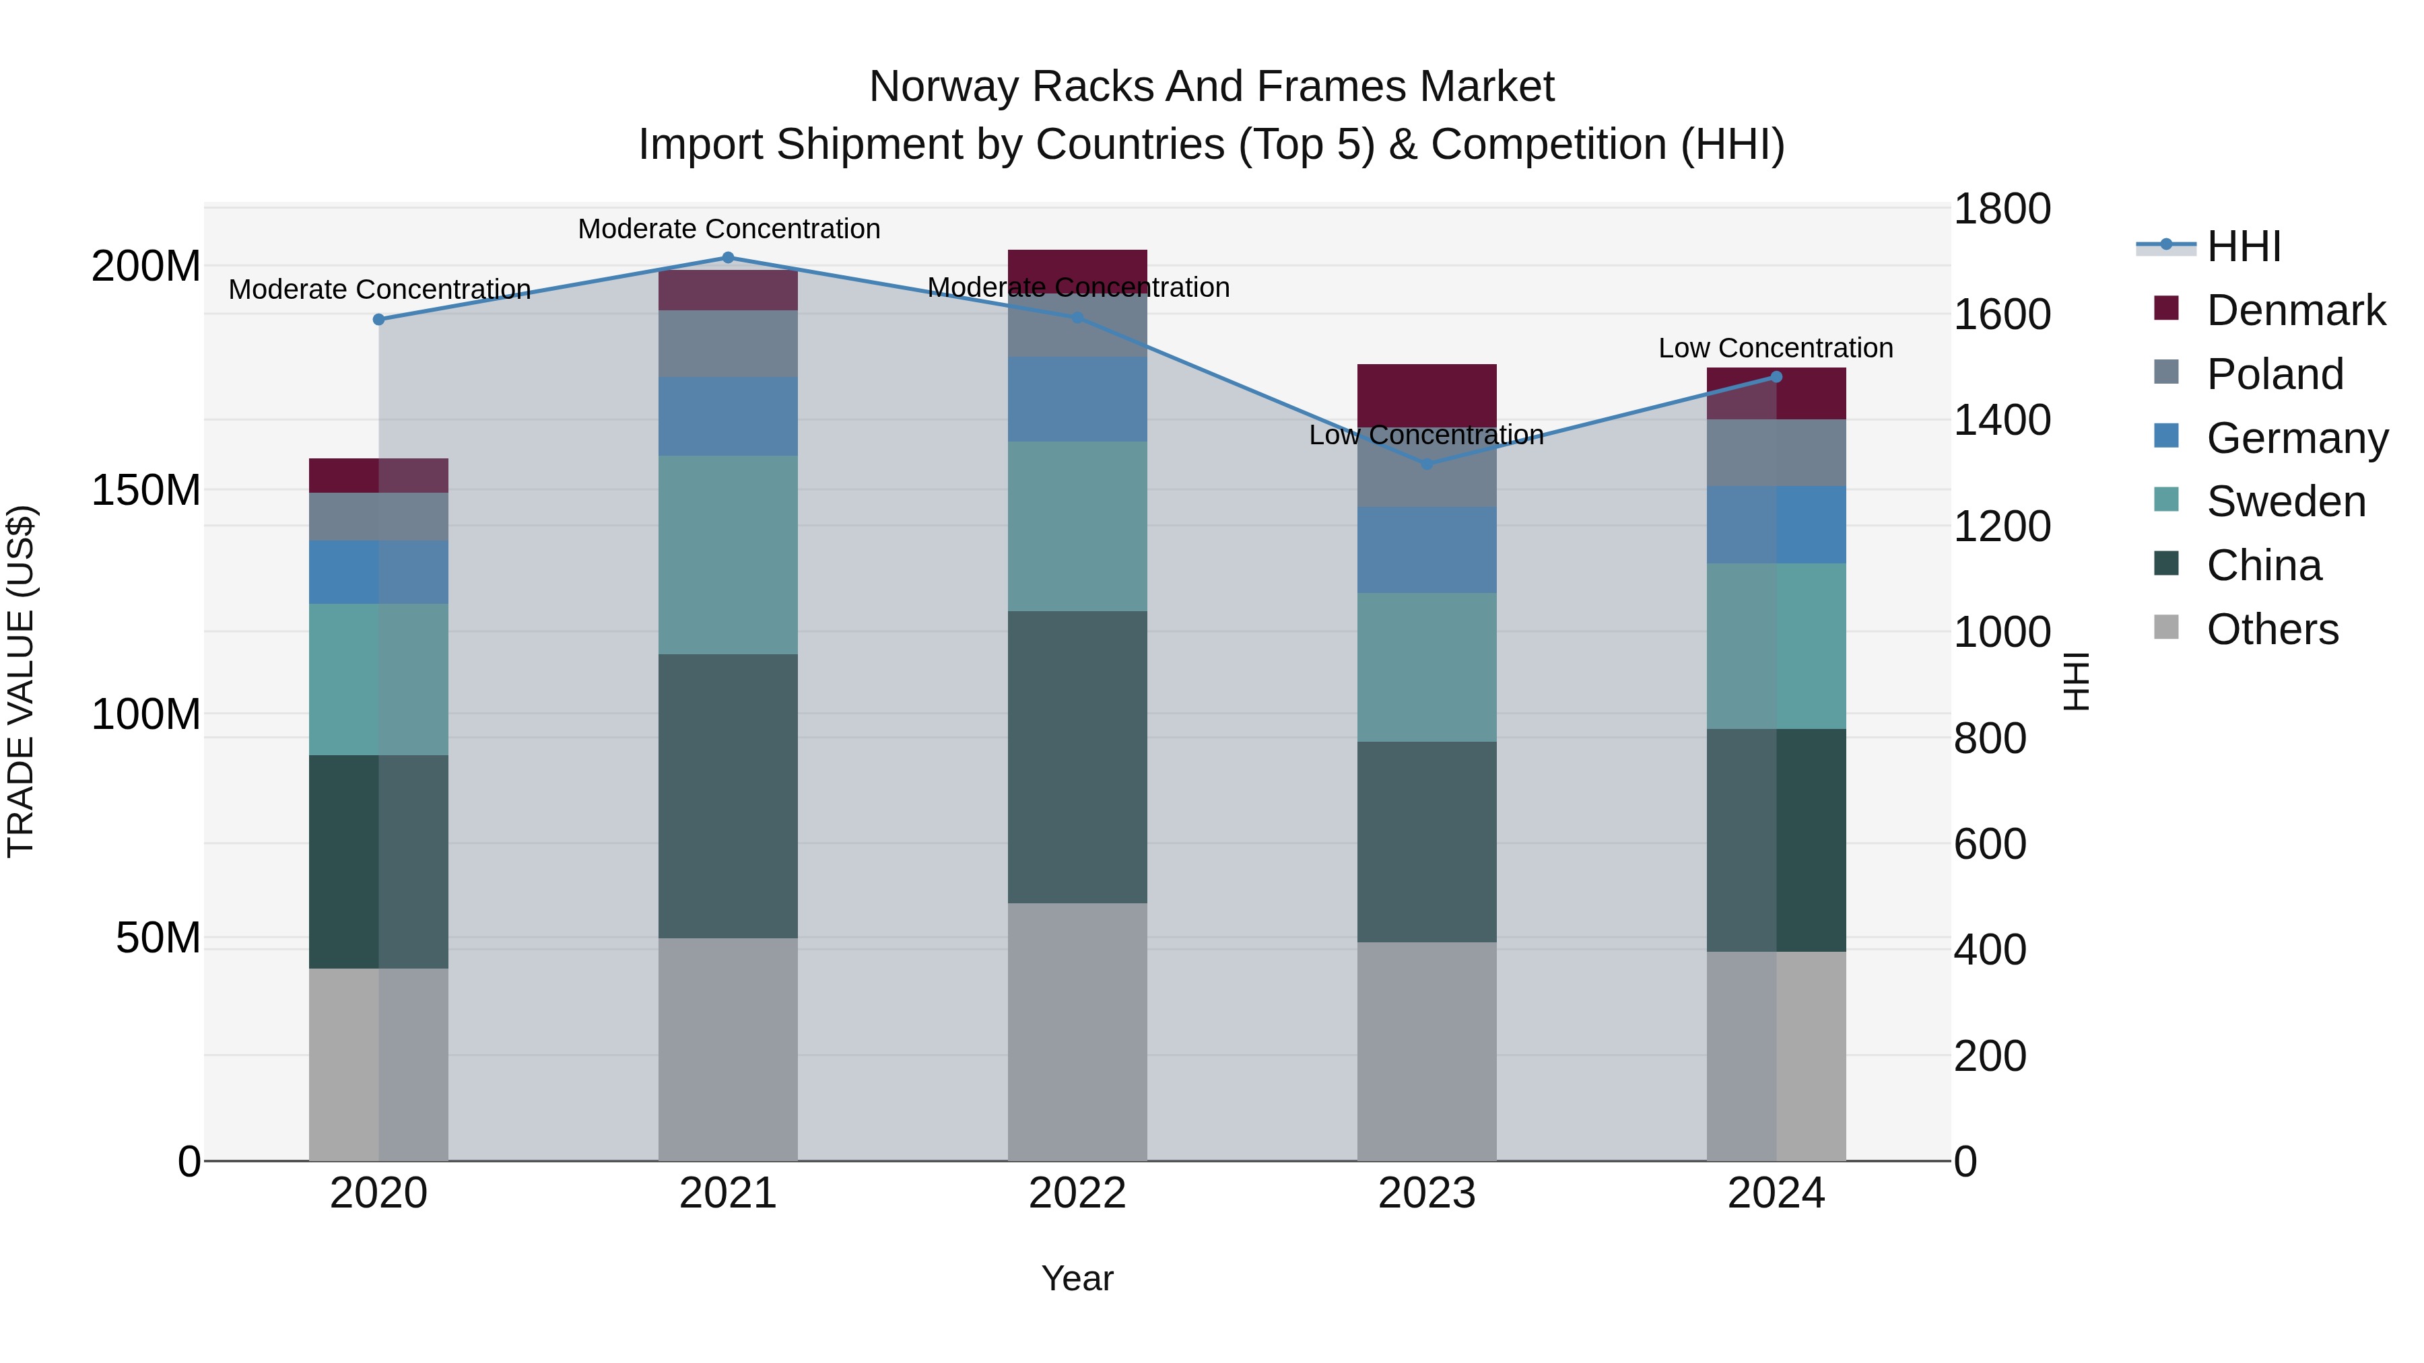This screenshot has height=1363, width=2424.
Task: Toggle the Denmark legend entry
Action: [x=2270, y=310]
